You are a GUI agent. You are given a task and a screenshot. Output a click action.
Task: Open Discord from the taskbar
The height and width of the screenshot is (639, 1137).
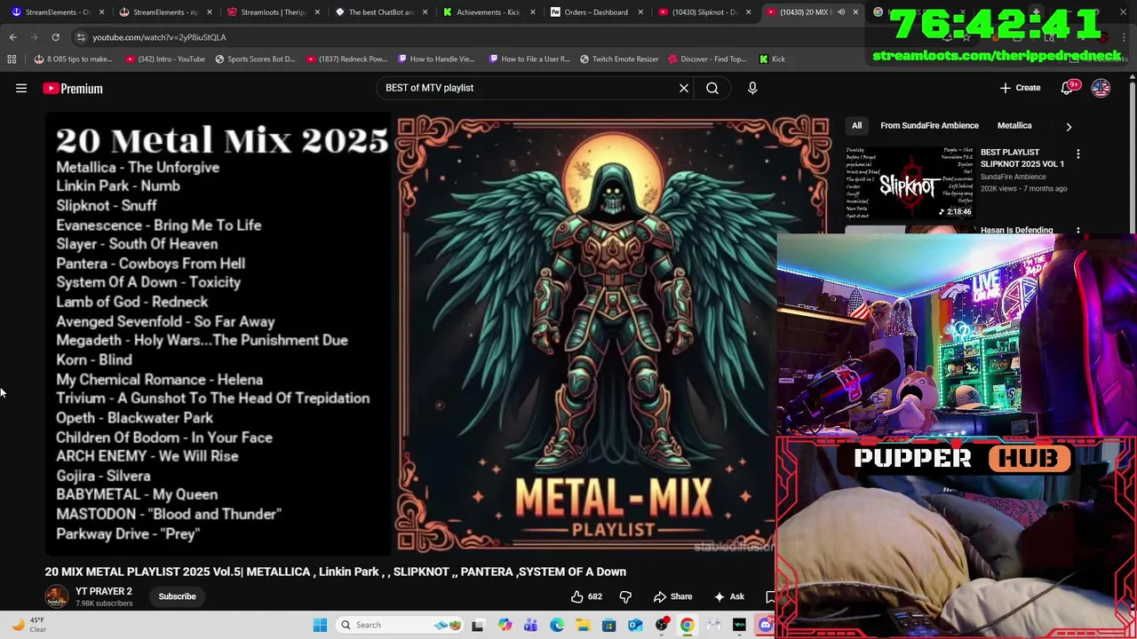pos(766,625)
